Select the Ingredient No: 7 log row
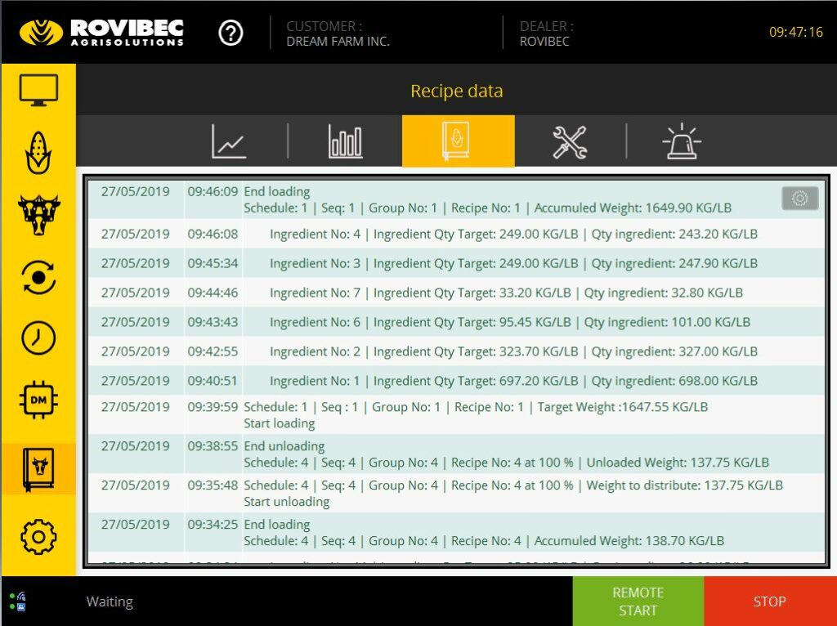Screen dimensions: 837x626 (x=456, y=293)
